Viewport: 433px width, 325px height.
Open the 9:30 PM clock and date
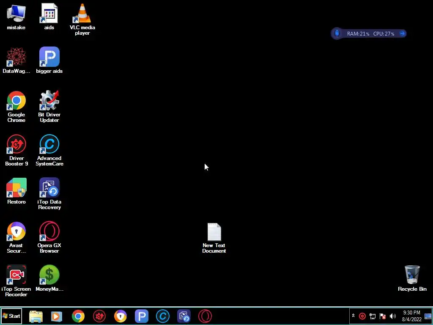[x=412, y=316]
